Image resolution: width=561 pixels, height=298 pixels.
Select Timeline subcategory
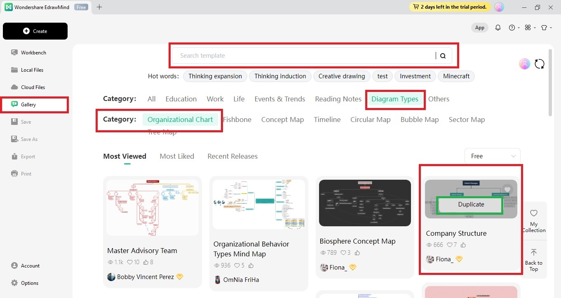click(327, 120)
